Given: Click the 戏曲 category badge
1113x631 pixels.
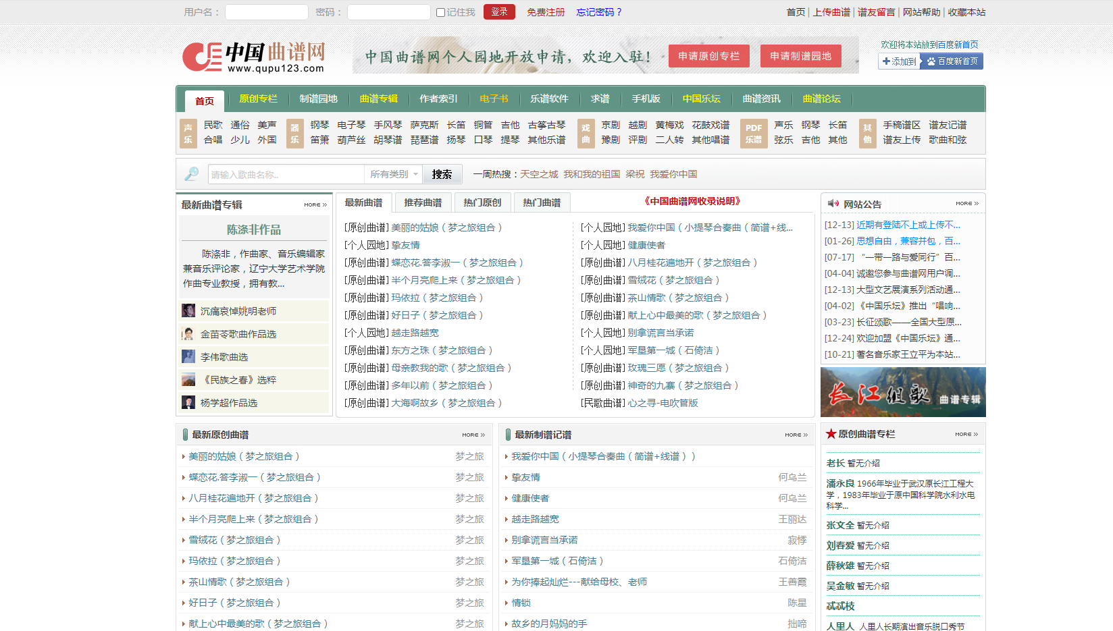Looking at the screenshot, I should point(586,133).
